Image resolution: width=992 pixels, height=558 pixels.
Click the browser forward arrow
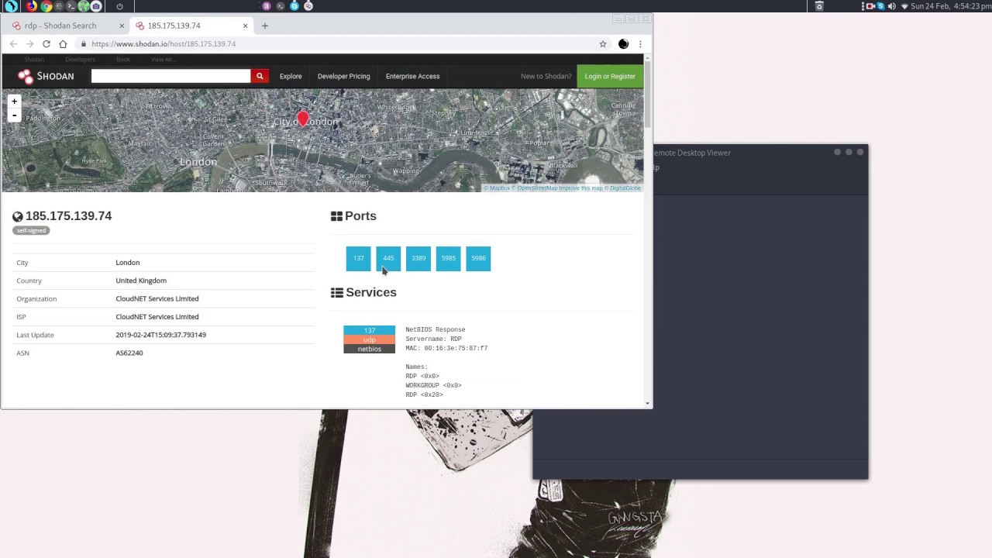coord(29,44)
